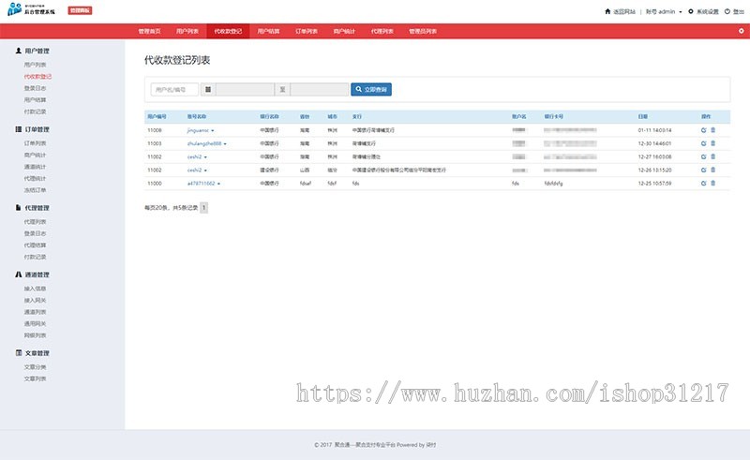The width and height of the screenshot is (750, 460).
Task: Click the trash icon in the 12-27 16:03:08 row
Action: pyautogui.click(x=712, y=156)
